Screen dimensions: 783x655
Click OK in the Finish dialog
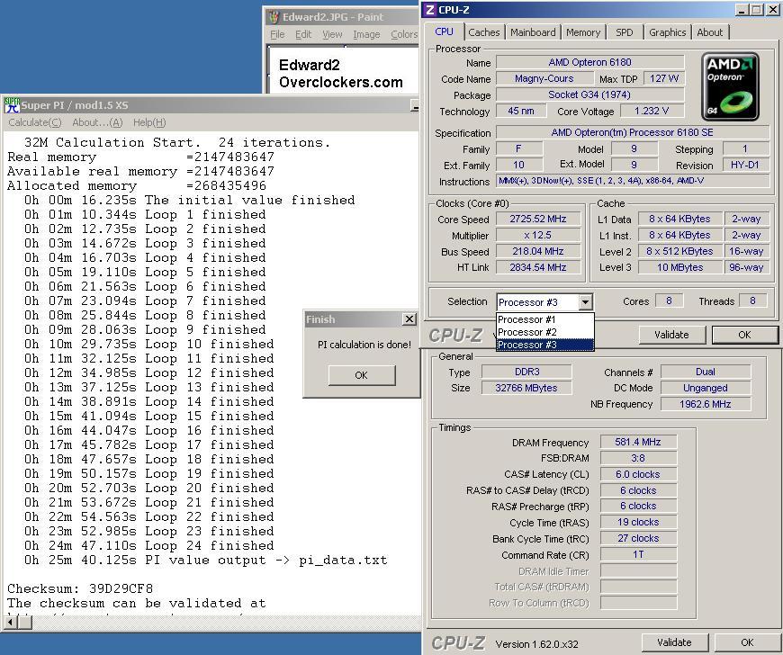362,375
